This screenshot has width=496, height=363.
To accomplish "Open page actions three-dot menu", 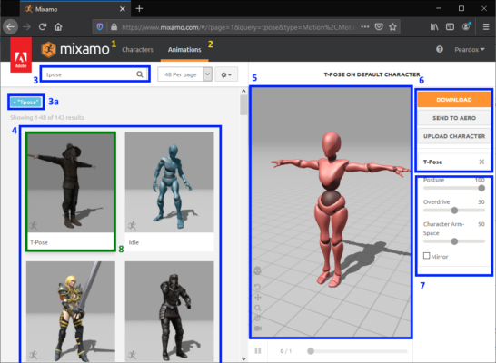I will (x=364, y=27).
